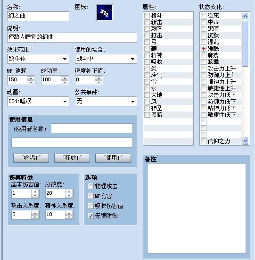The height and width of the screenshot is (260, 255).
Task: Decrease 基本伤害值 with down arrow
Action: pyautogui.click(x=35, y=196)
